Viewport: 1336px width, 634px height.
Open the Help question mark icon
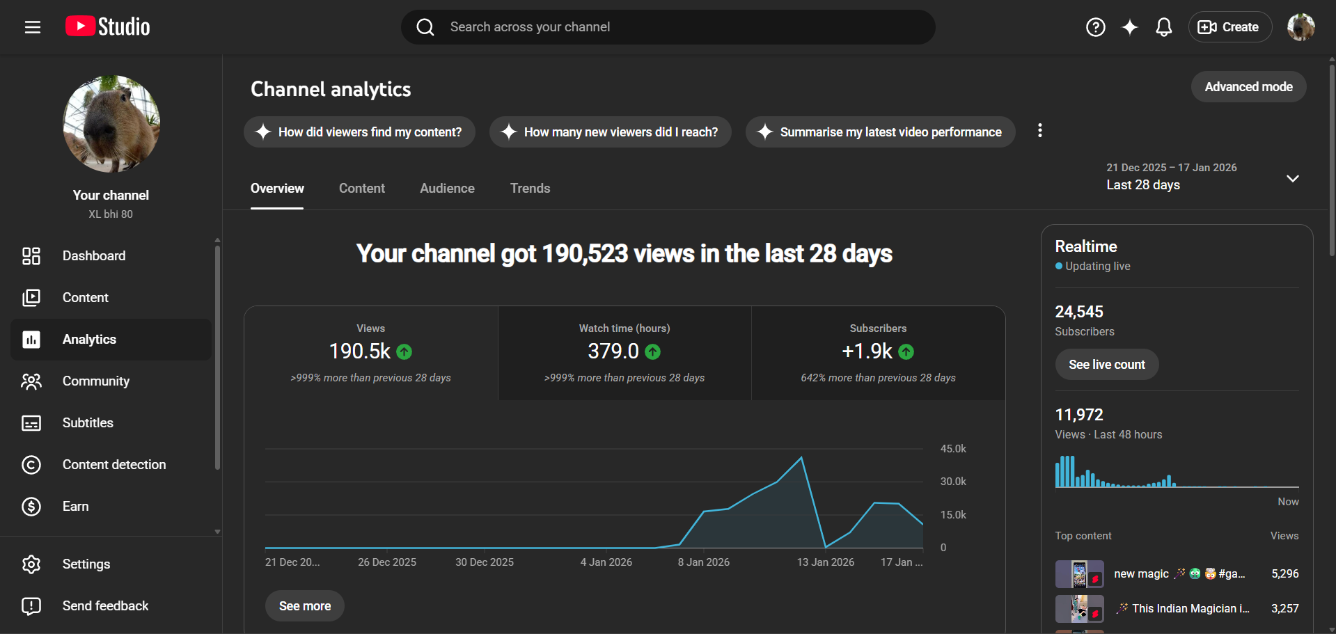tap(1095, 27)
